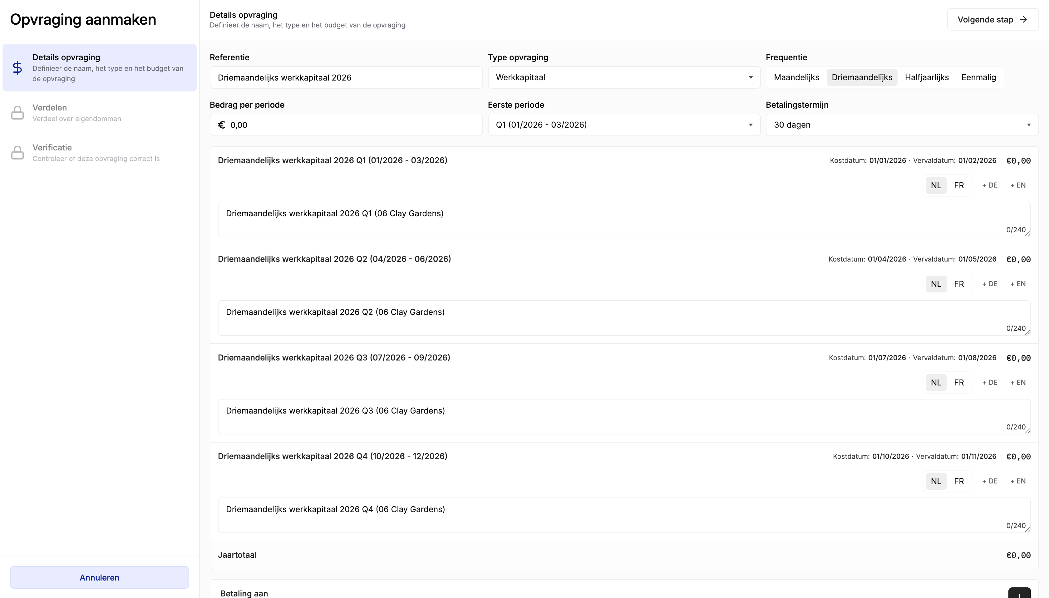Viewport: 1049px width, 598px height.
Task: Add EN translation for Q1
Action: (x=1018, y=185)
